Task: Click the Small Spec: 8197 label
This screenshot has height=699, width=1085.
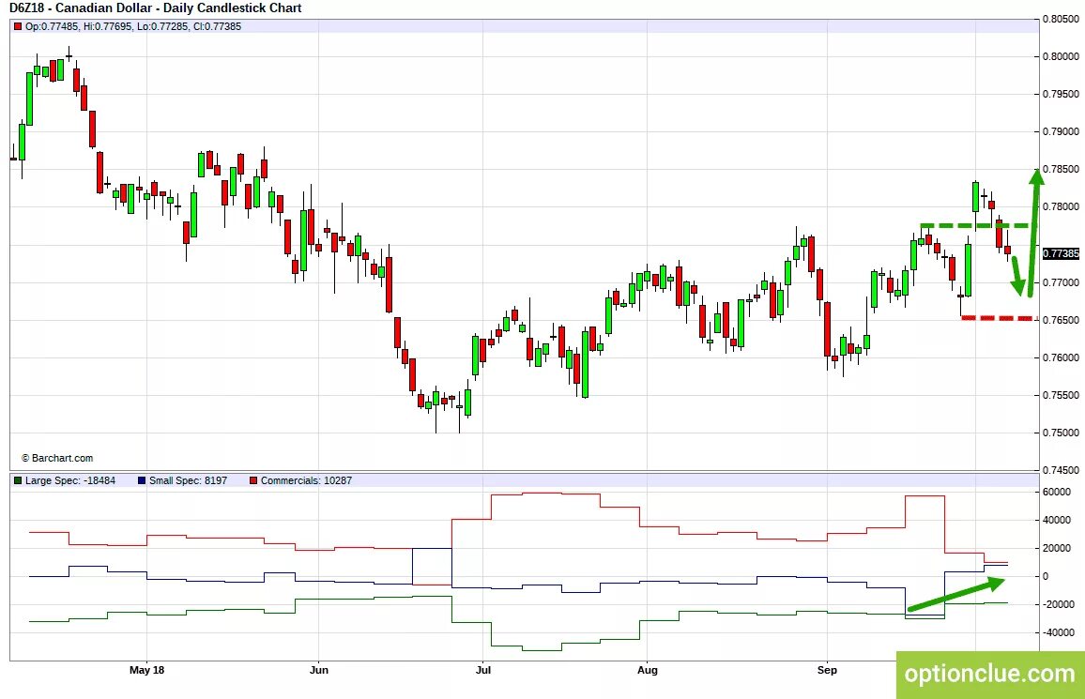Action: (189, 480)
